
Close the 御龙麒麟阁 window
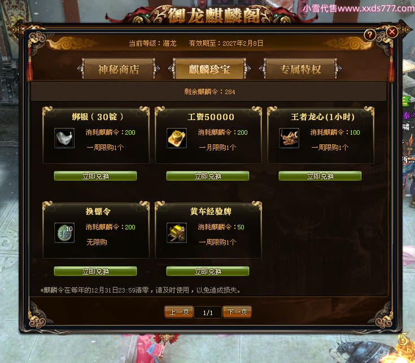click(x=392, y=32)
